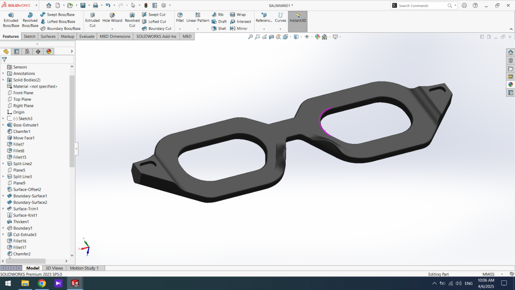Expand the Boss-Extrude1 feature
Screen dimensions: 515x290
[x=4, y=125]
